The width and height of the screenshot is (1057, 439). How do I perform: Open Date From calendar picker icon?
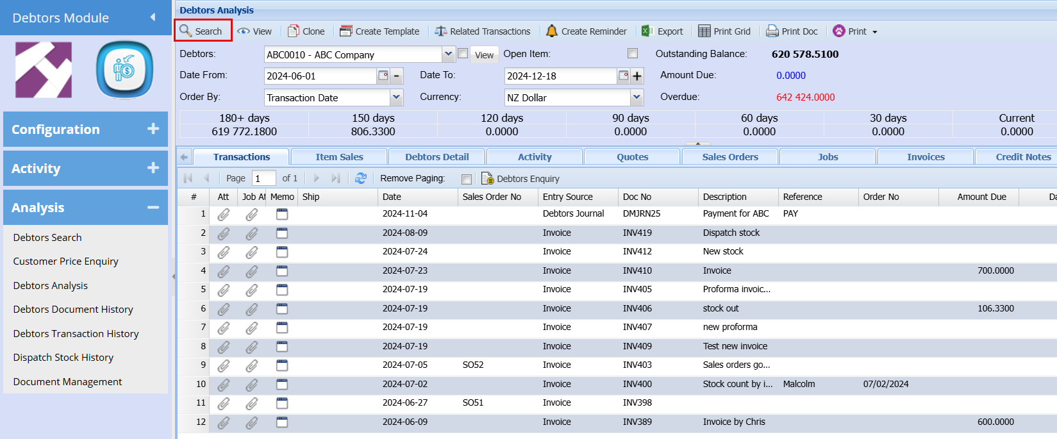pyautogui.click(x=383, y=76)
